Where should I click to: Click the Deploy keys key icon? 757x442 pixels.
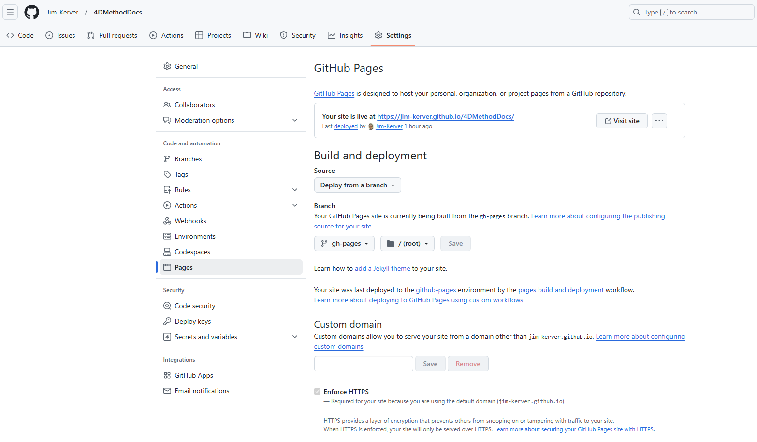coord(167,321)
